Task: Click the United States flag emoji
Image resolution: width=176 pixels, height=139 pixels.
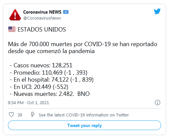Action: [12, 29]
